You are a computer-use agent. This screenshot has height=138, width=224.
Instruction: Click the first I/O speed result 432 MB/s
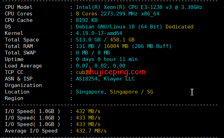88,111
